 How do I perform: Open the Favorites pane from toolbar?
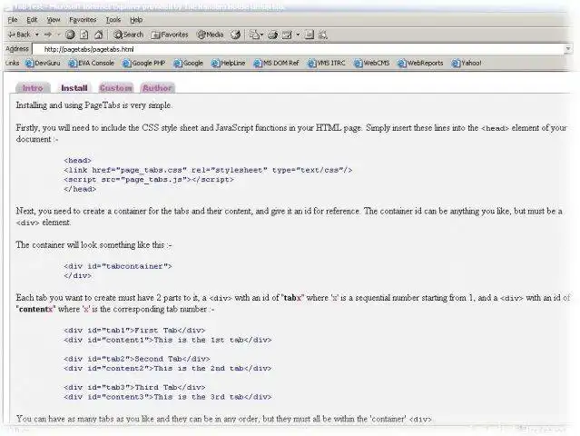170,35
